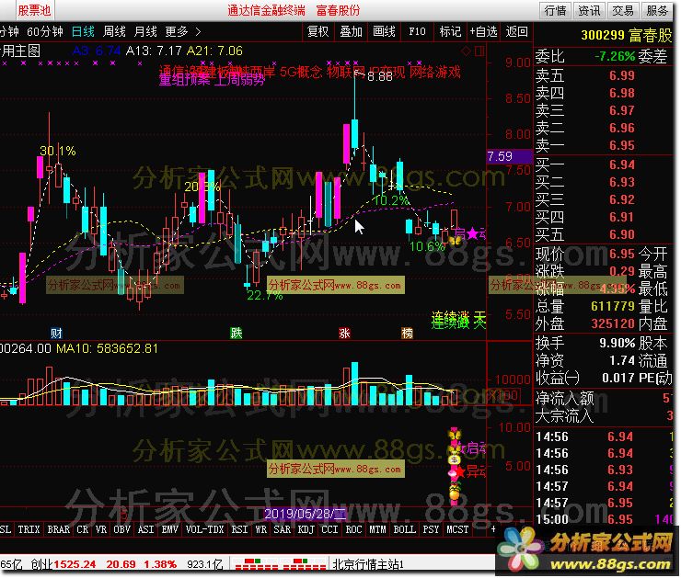The image size is (681, 578).
Task: Select the 日线 daily chart period
Action: 83,31
